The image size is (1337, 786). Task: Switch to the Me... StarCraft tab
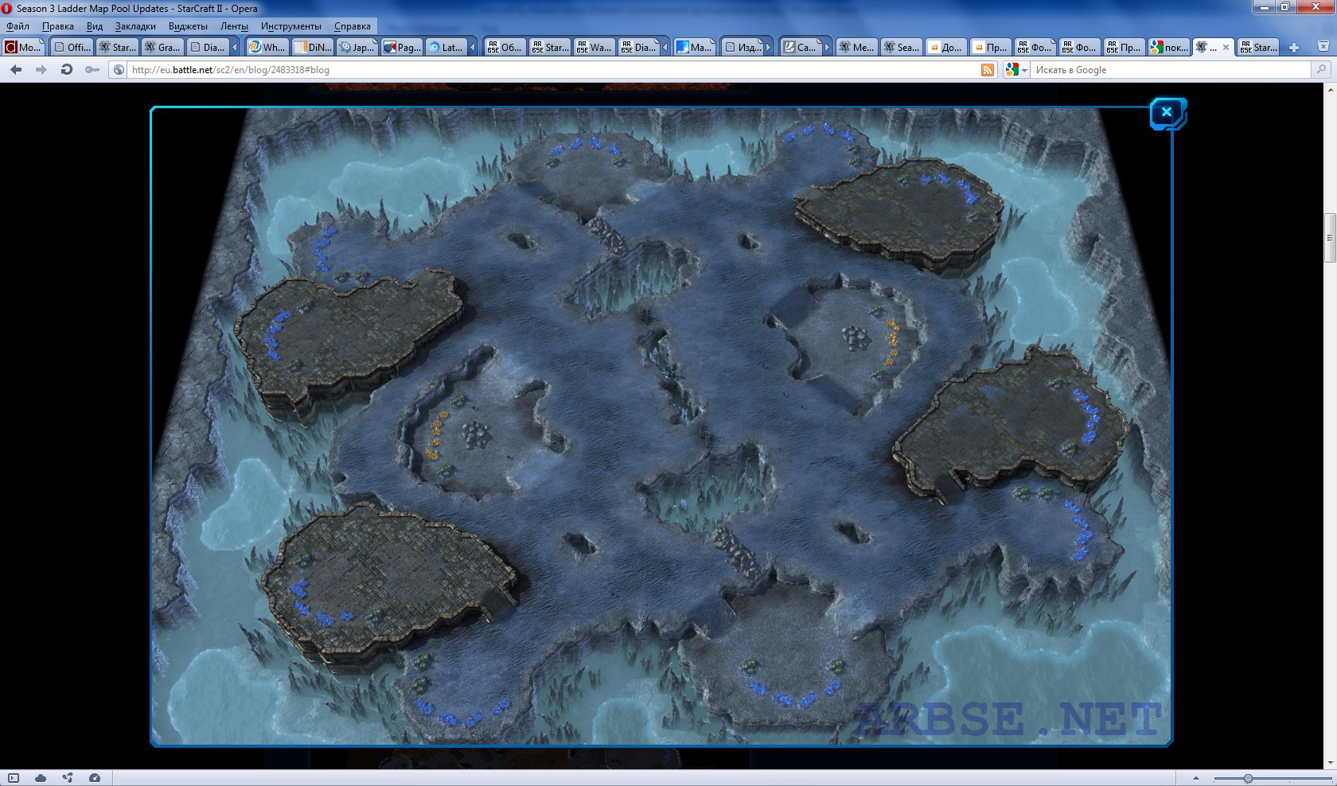pyautogui.click(x=856, y=48)
